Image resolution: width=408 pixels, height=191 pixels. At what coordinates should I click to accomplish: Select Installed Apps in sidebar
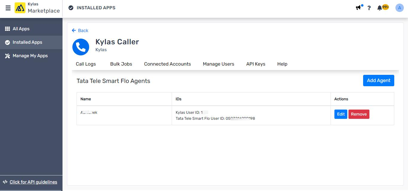pyautogui.click(x=31, y=42)
